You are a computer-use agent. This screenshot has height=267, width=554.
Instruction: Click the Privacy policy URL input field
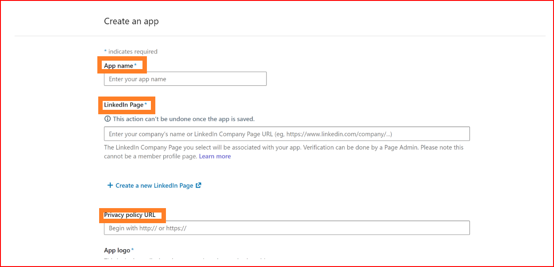pos(287,228)
